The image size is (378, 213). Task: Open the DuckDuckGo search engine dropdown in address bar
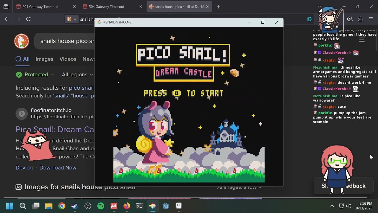[x=72, y=19]
